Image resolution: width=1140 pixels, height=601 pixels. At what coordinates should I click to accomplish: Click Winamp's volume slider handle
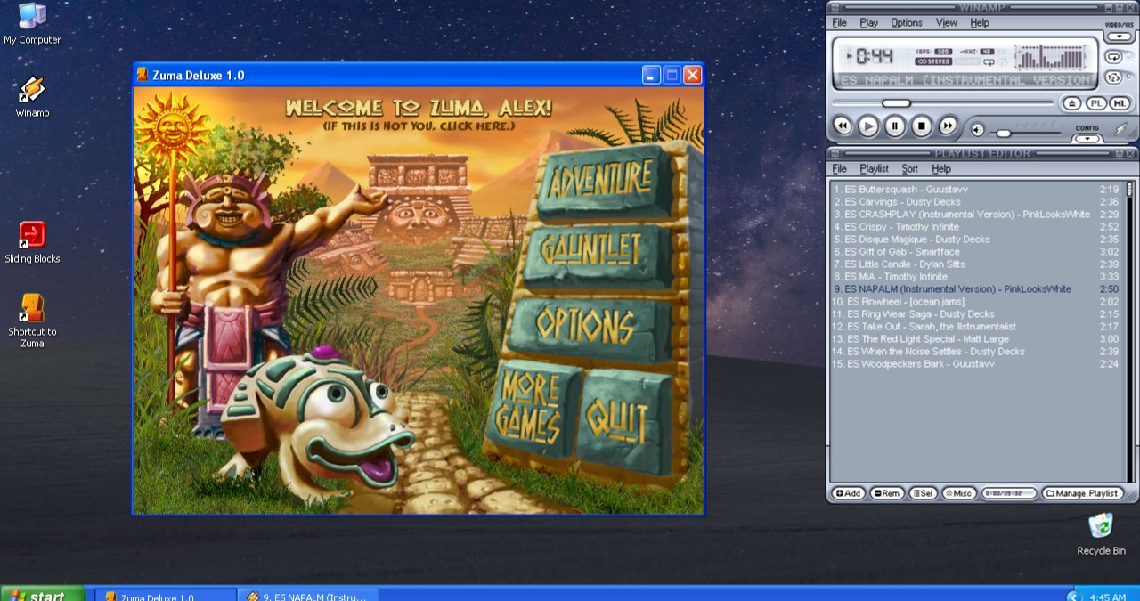(1003, 134)
